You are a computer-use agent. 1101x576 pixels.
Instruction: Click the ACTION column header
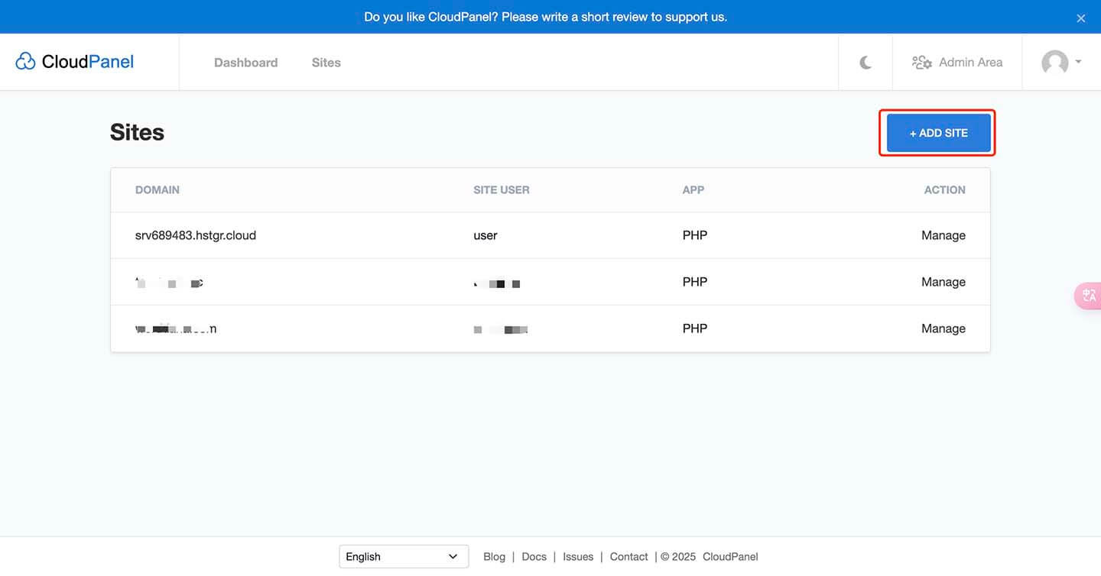(945, 190)
